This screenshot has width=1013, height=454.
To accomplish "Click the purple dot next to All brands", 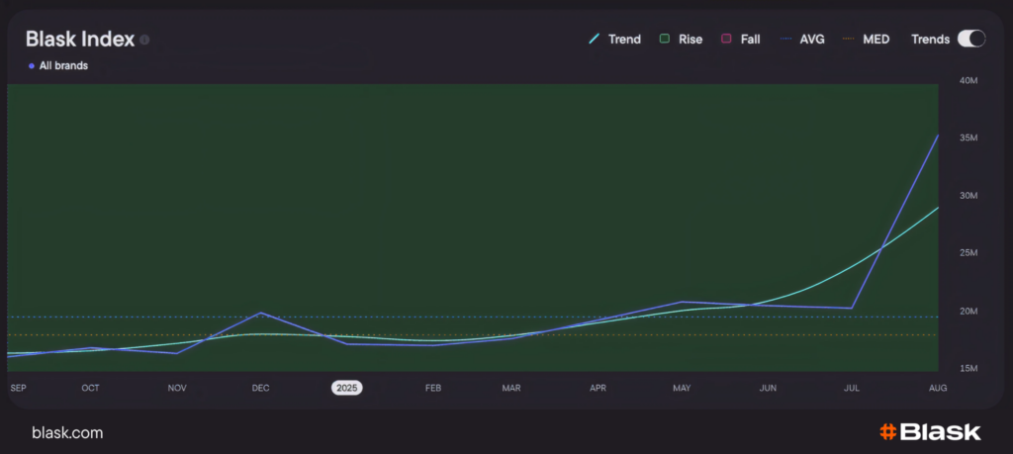I will click(32, 66).
